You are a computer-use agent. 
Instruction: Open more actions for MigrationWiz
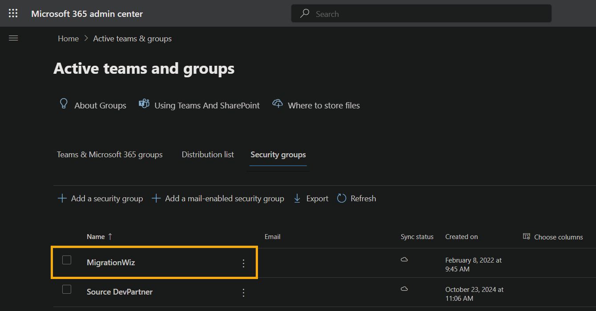click(243, 263)
